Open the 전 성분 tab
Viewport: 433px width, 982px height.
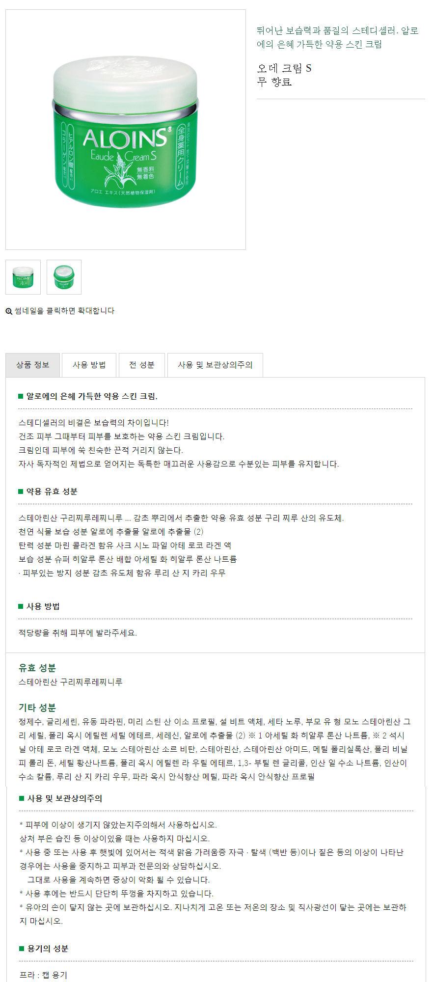click(x=142, y=365)
